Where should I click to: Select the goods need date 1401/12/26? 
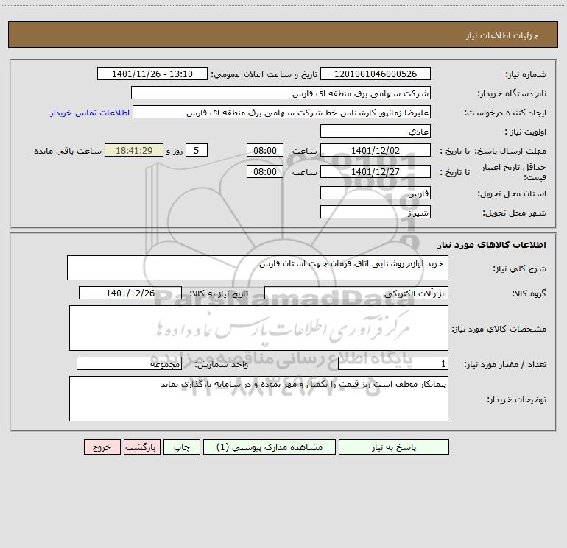pyautogui.click(x=130, y=293)
